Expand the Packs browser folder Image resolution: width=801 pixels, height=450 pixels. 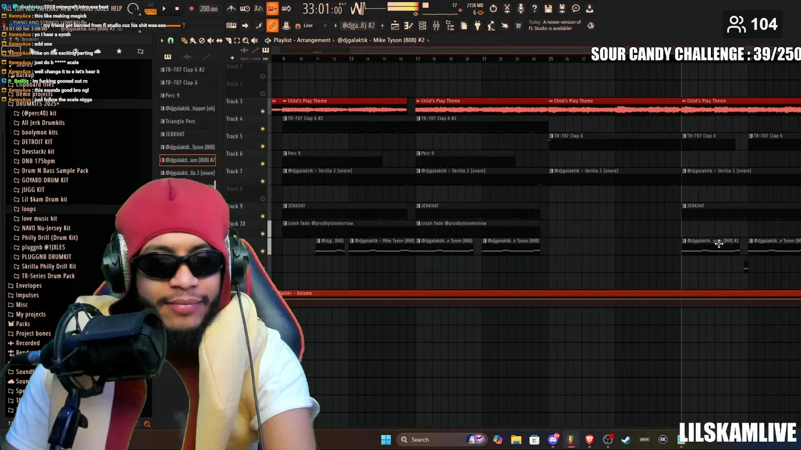(23, 324)
